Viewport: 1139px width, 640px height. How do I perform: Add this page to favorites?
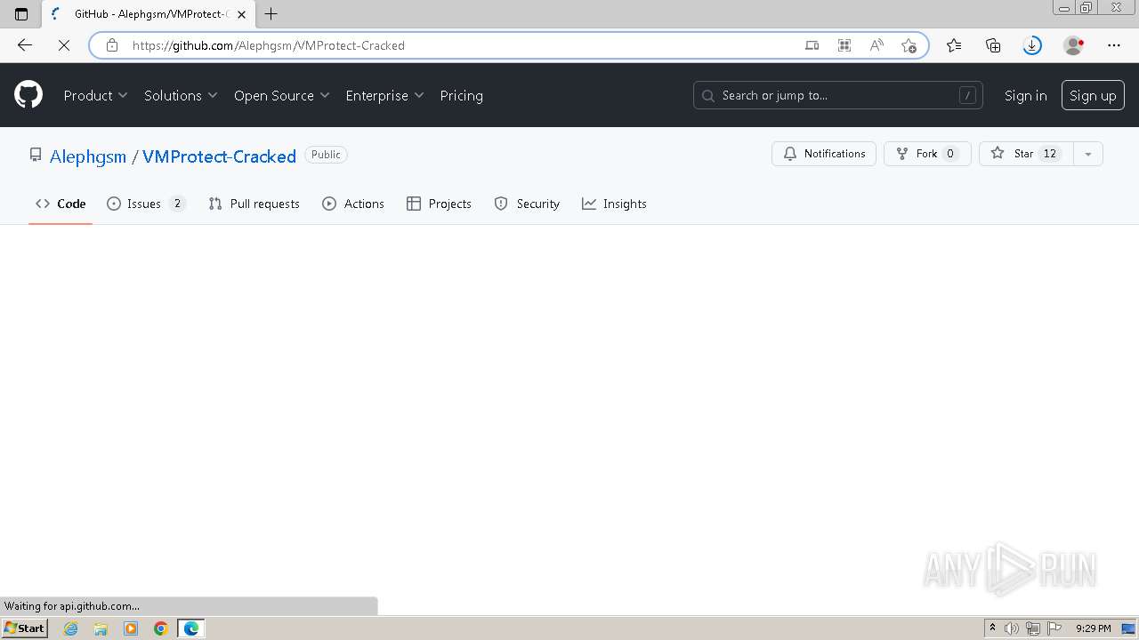909,45
